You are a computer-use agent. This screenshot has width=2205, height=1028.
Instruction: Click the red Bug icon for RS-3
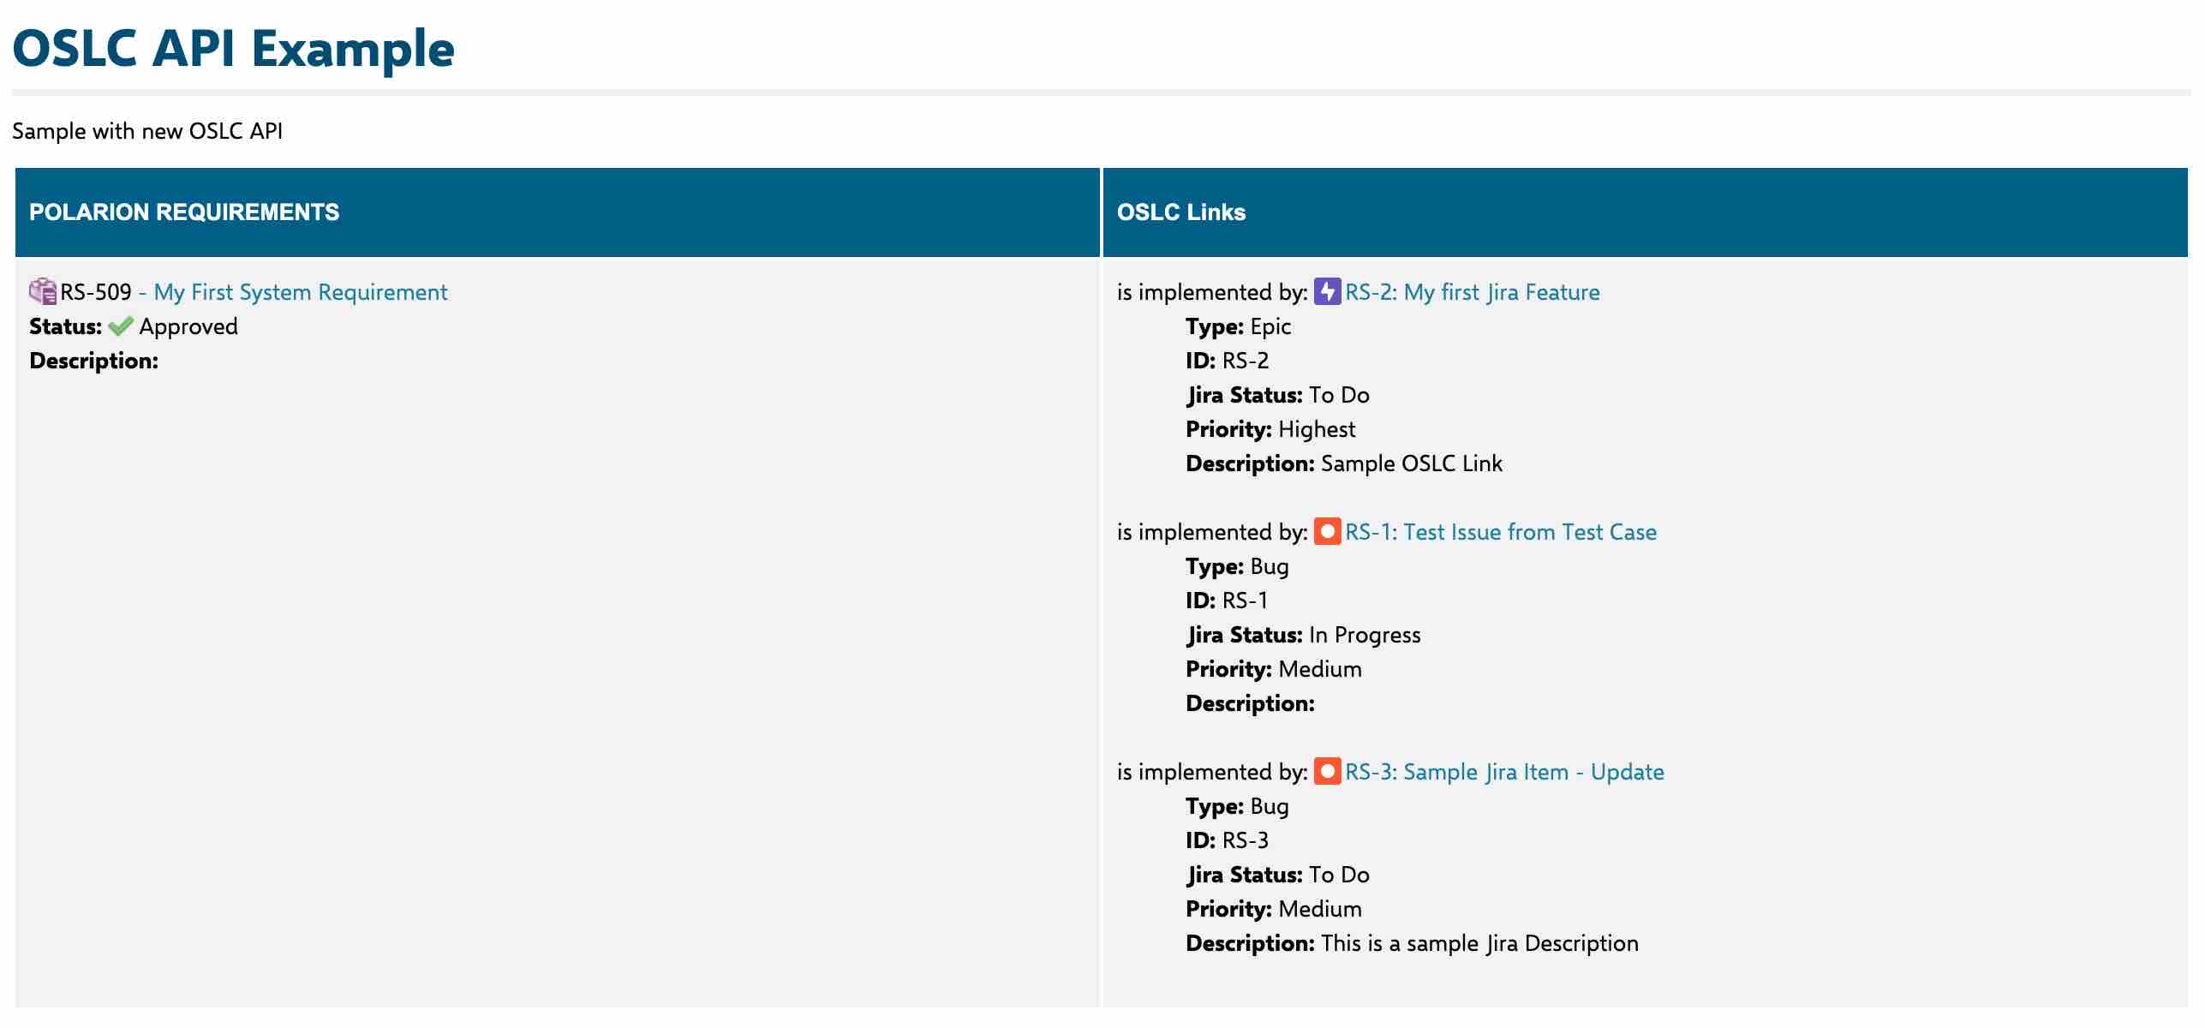1327,772
